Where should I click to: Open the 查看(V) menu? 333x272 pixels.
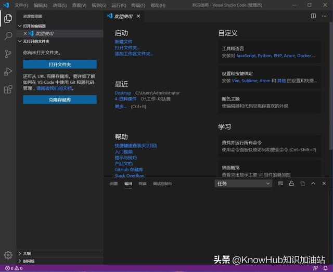click(79, 5)
